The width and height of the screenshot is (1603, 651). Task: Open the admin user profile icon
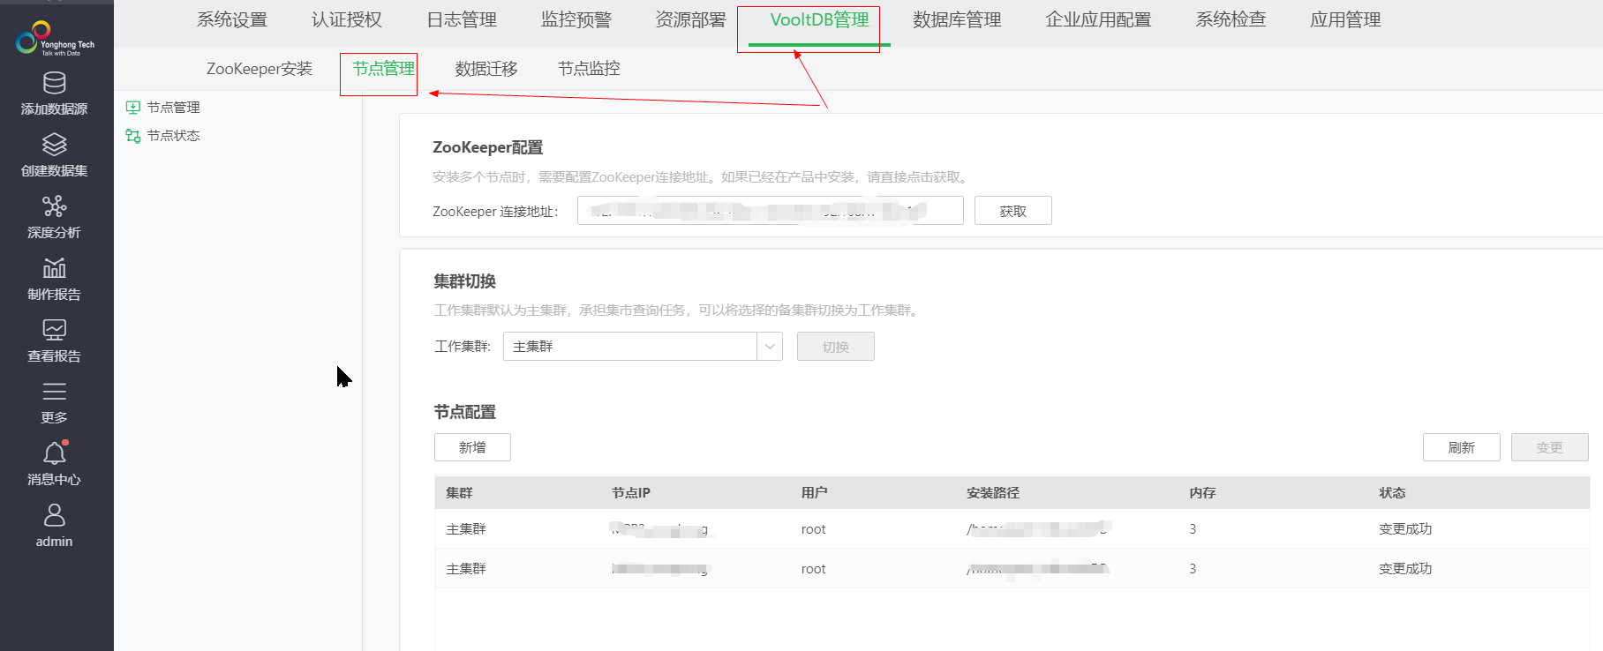tap(55, 515)
